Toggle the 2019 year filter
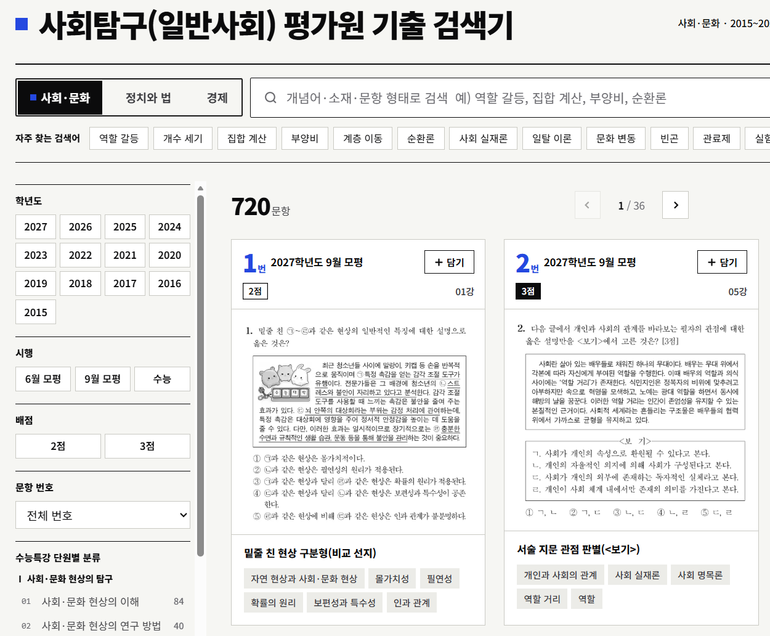This screenshot has height=636, width=770. click(36, 283)
